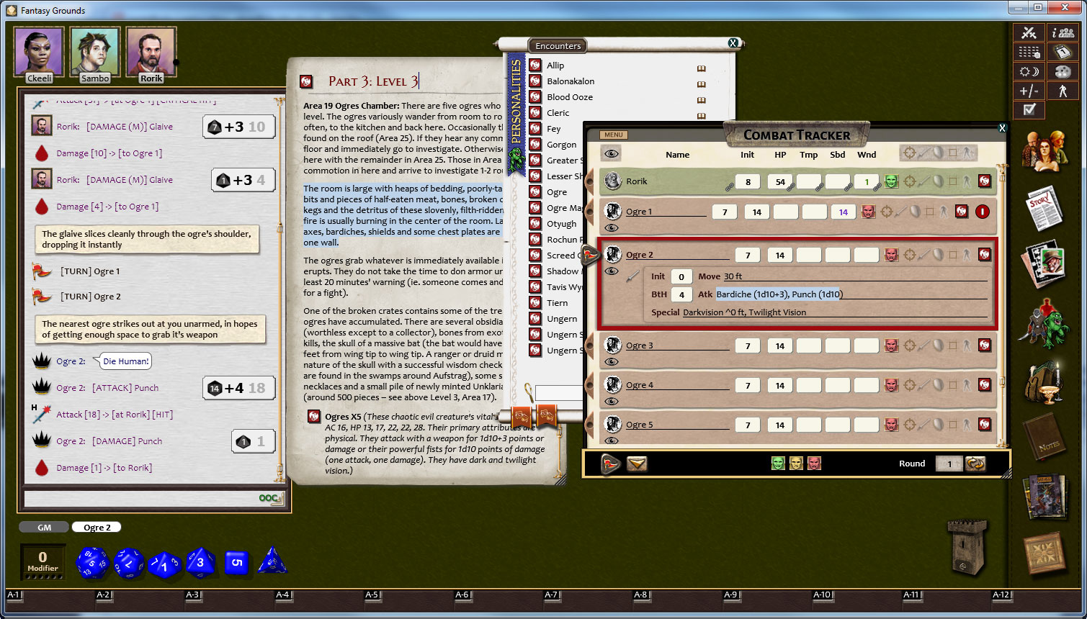This screenshot has height=619, width=1087.
Task: Click the +/- modifiers icon
Action: pyautogui.click(x=1029, y=90)
